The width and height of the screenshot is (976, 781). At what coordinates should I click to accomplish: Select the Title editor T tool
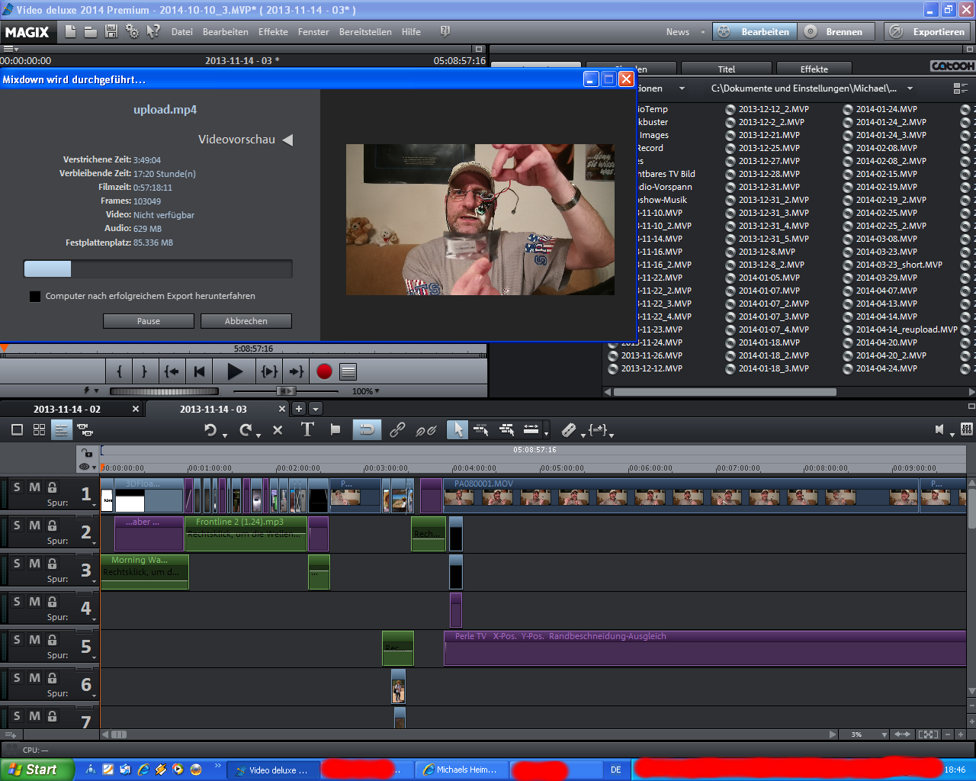(307, 429)
